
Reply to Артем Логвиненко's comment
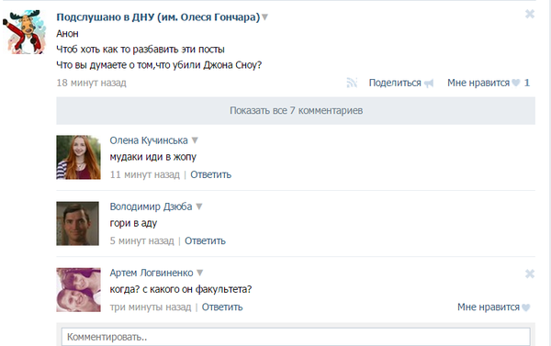[222, 307]
